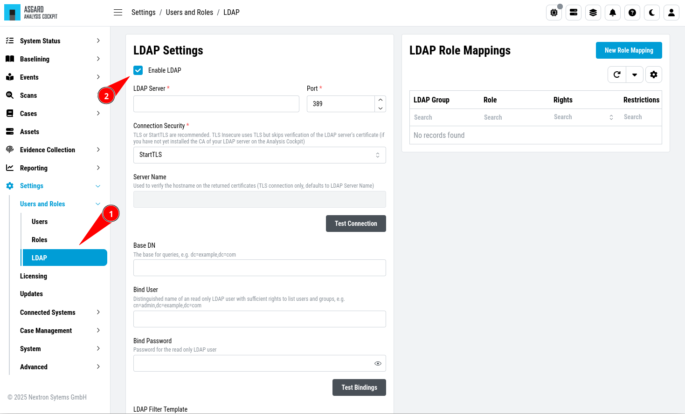This screenshot has width=685, height=414.
Task: Collapse the Settings menu chevron
Action: (98, 186)
